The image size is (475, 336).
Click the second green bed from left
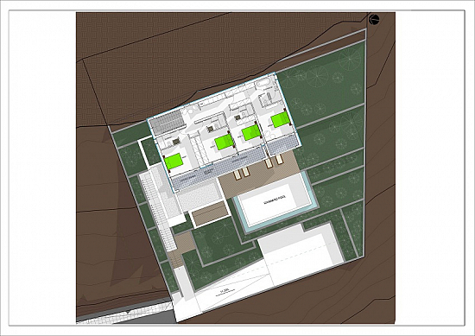coord(224,143)
